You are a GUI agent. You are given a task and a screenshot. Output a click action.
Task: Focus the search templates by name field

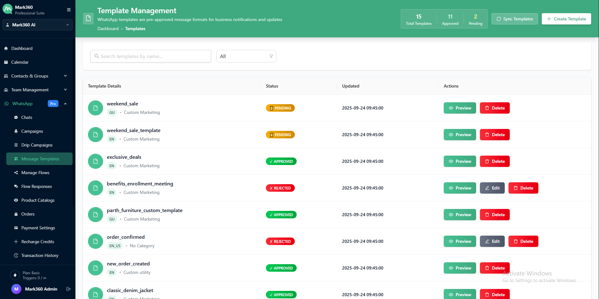(151, 56)
